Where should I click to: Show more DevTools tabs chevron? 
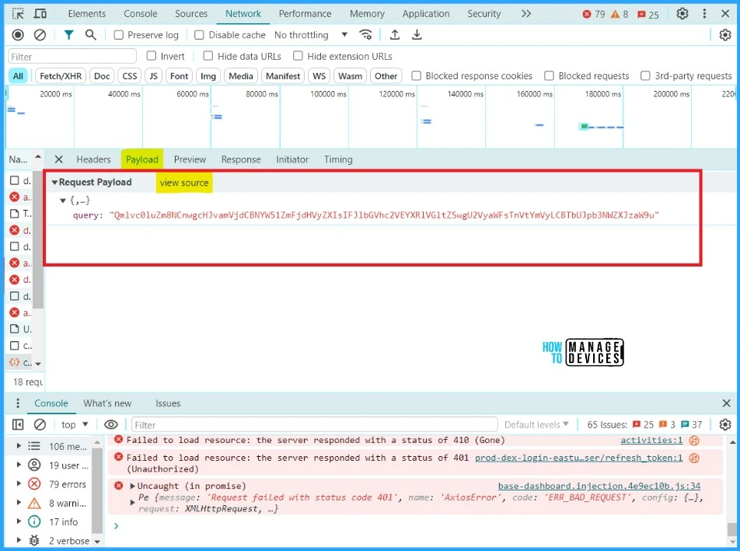click(526, 14)
